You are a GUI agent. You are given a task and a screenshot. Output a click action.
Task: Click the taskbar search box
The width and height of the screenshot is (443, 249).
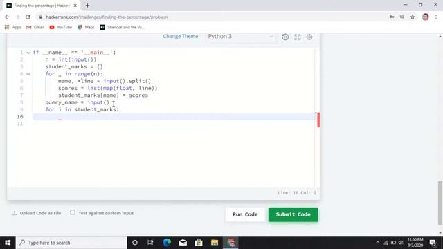[71, 243]
